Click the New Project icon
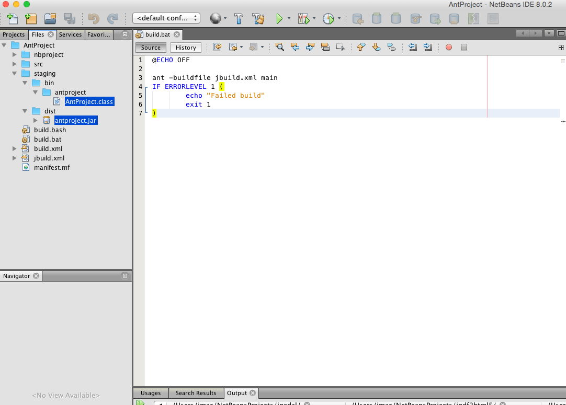This screenshot has width=566, height=405. click(30, 19)
